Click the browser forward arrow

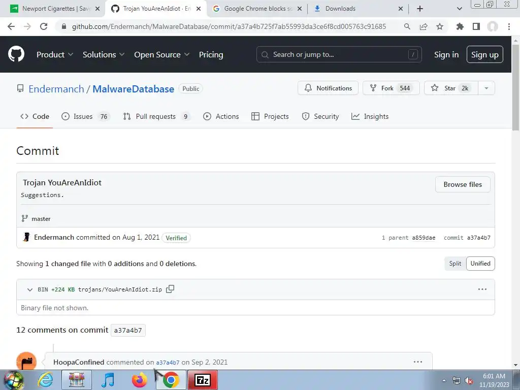coord(27,26)
